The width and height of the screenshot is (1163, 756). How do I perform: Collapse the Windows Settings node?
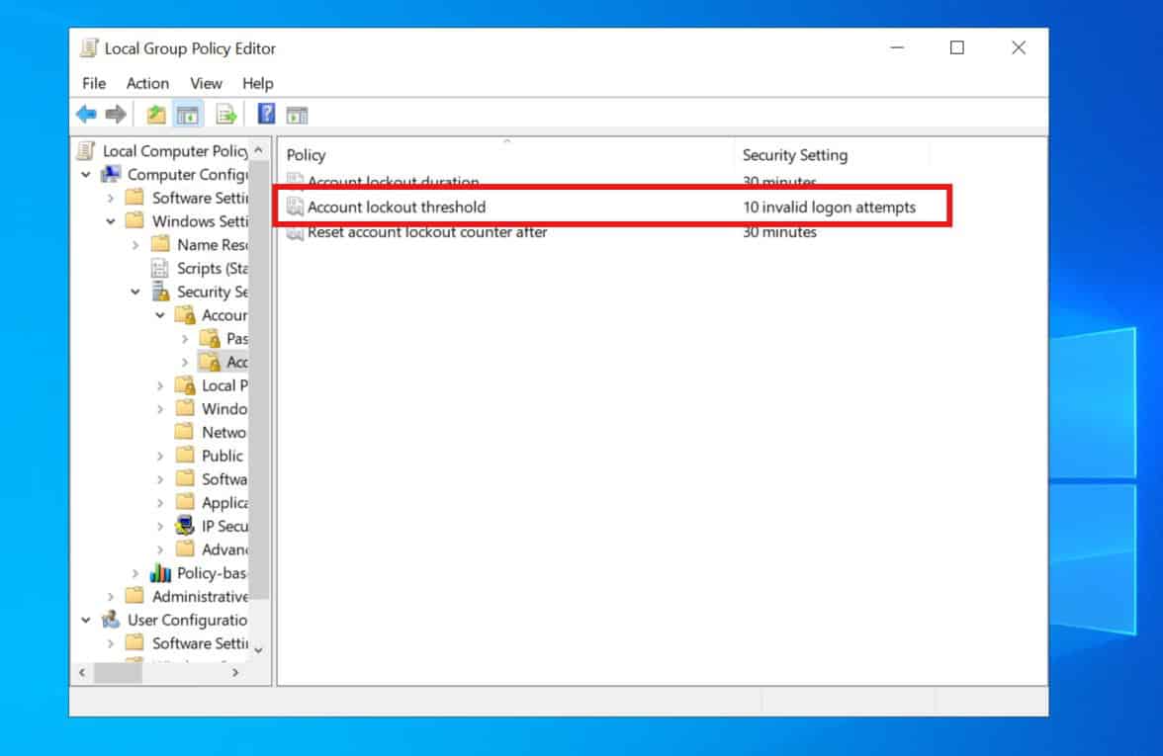pos(111,221)
